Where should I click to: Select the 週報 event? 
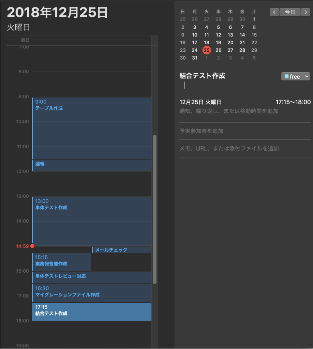(92, 165)
